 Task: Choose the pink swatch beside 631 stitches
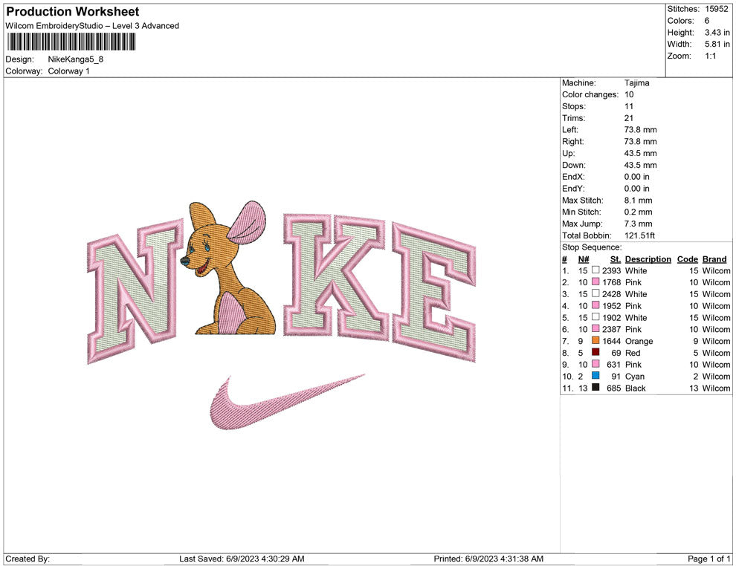point(595,364)
